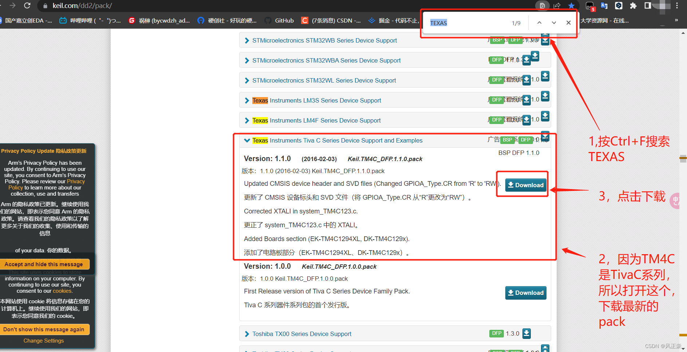
Task: Open STMicroelectronics STM32WB Series Device Support title
Action: click(324, 40)
